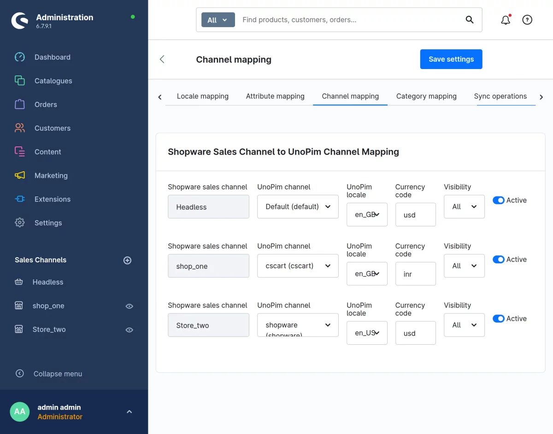Open UnoPim locale dropdown for shop_one
553x434 pixels.
coord(367,274)
